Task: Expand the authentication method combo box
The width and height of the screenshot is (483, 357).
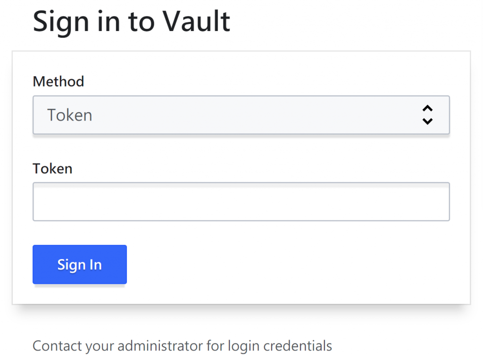Action: point(241,115)
